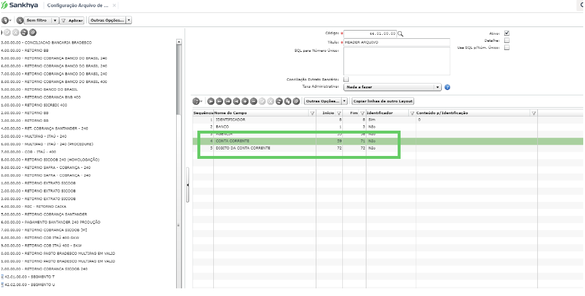Filter the Início column
The width and height of the screenshot is (585, 296).
(x=339, y=113)
